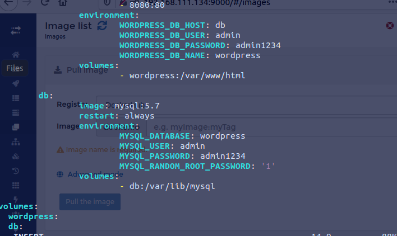Open the Host grid icon in sidebar

(x=16, y=186)
